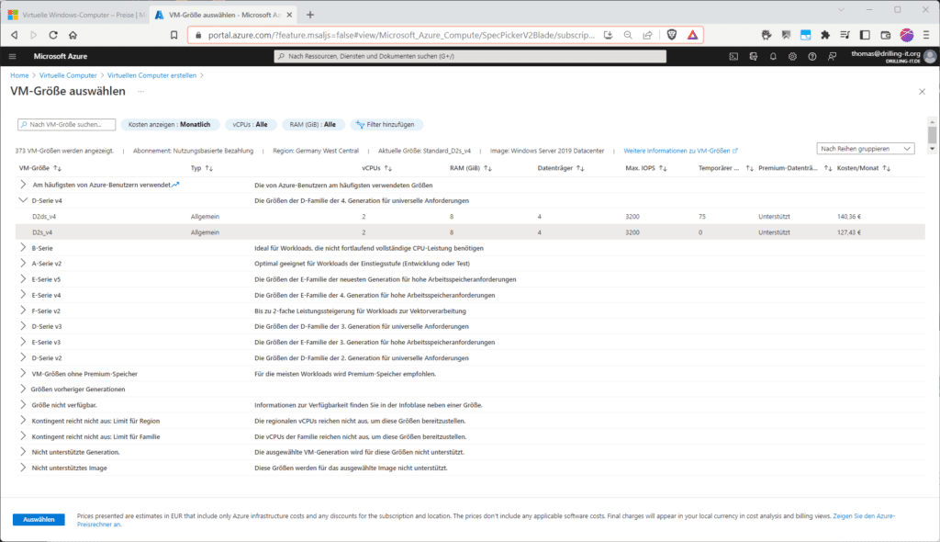Screen dimensions: 940x542
Task: Open the notifications bell in Azure header
Action: (x=773, y=56)
